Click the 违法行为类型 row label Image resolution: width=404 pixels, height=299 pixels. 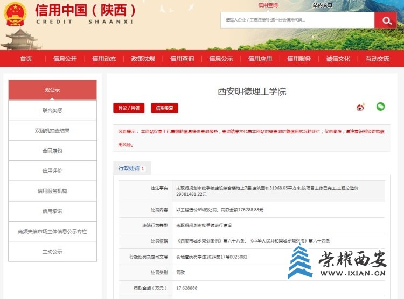[155, 226]
